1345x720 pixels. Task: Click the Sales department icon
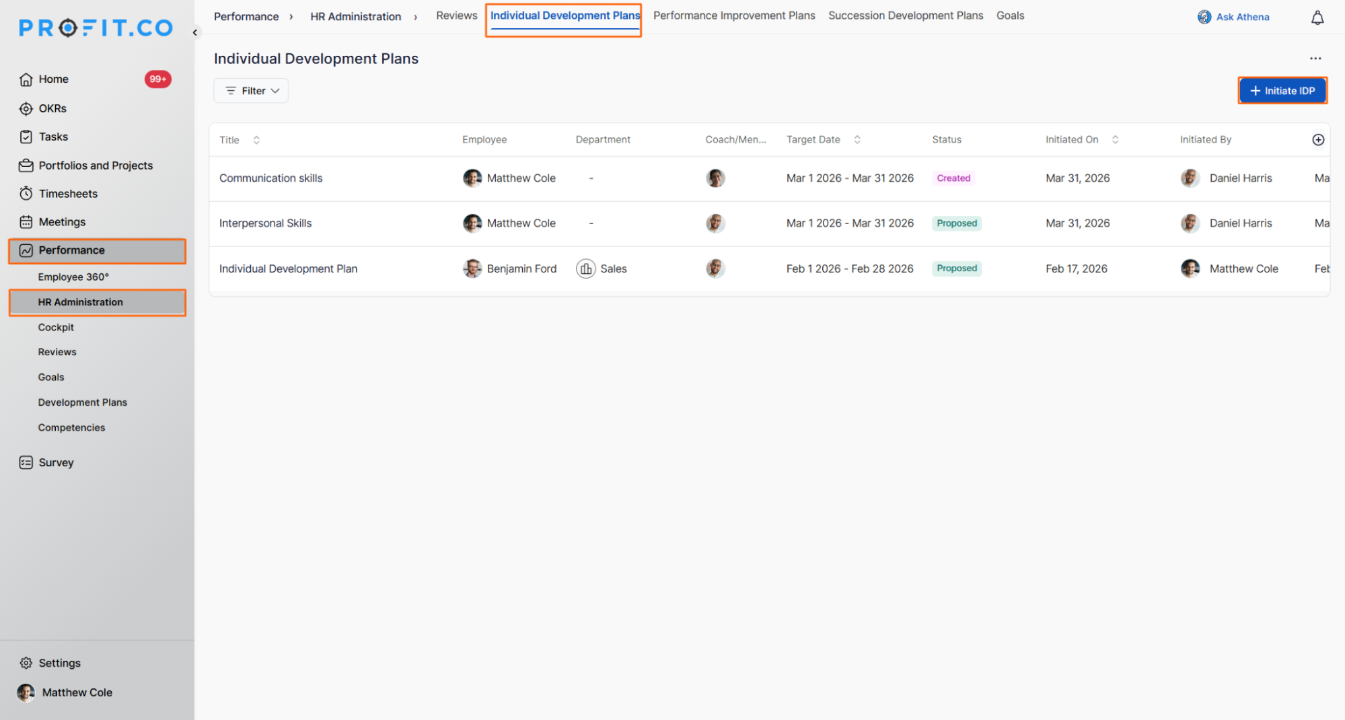click(x=585, y=268)
